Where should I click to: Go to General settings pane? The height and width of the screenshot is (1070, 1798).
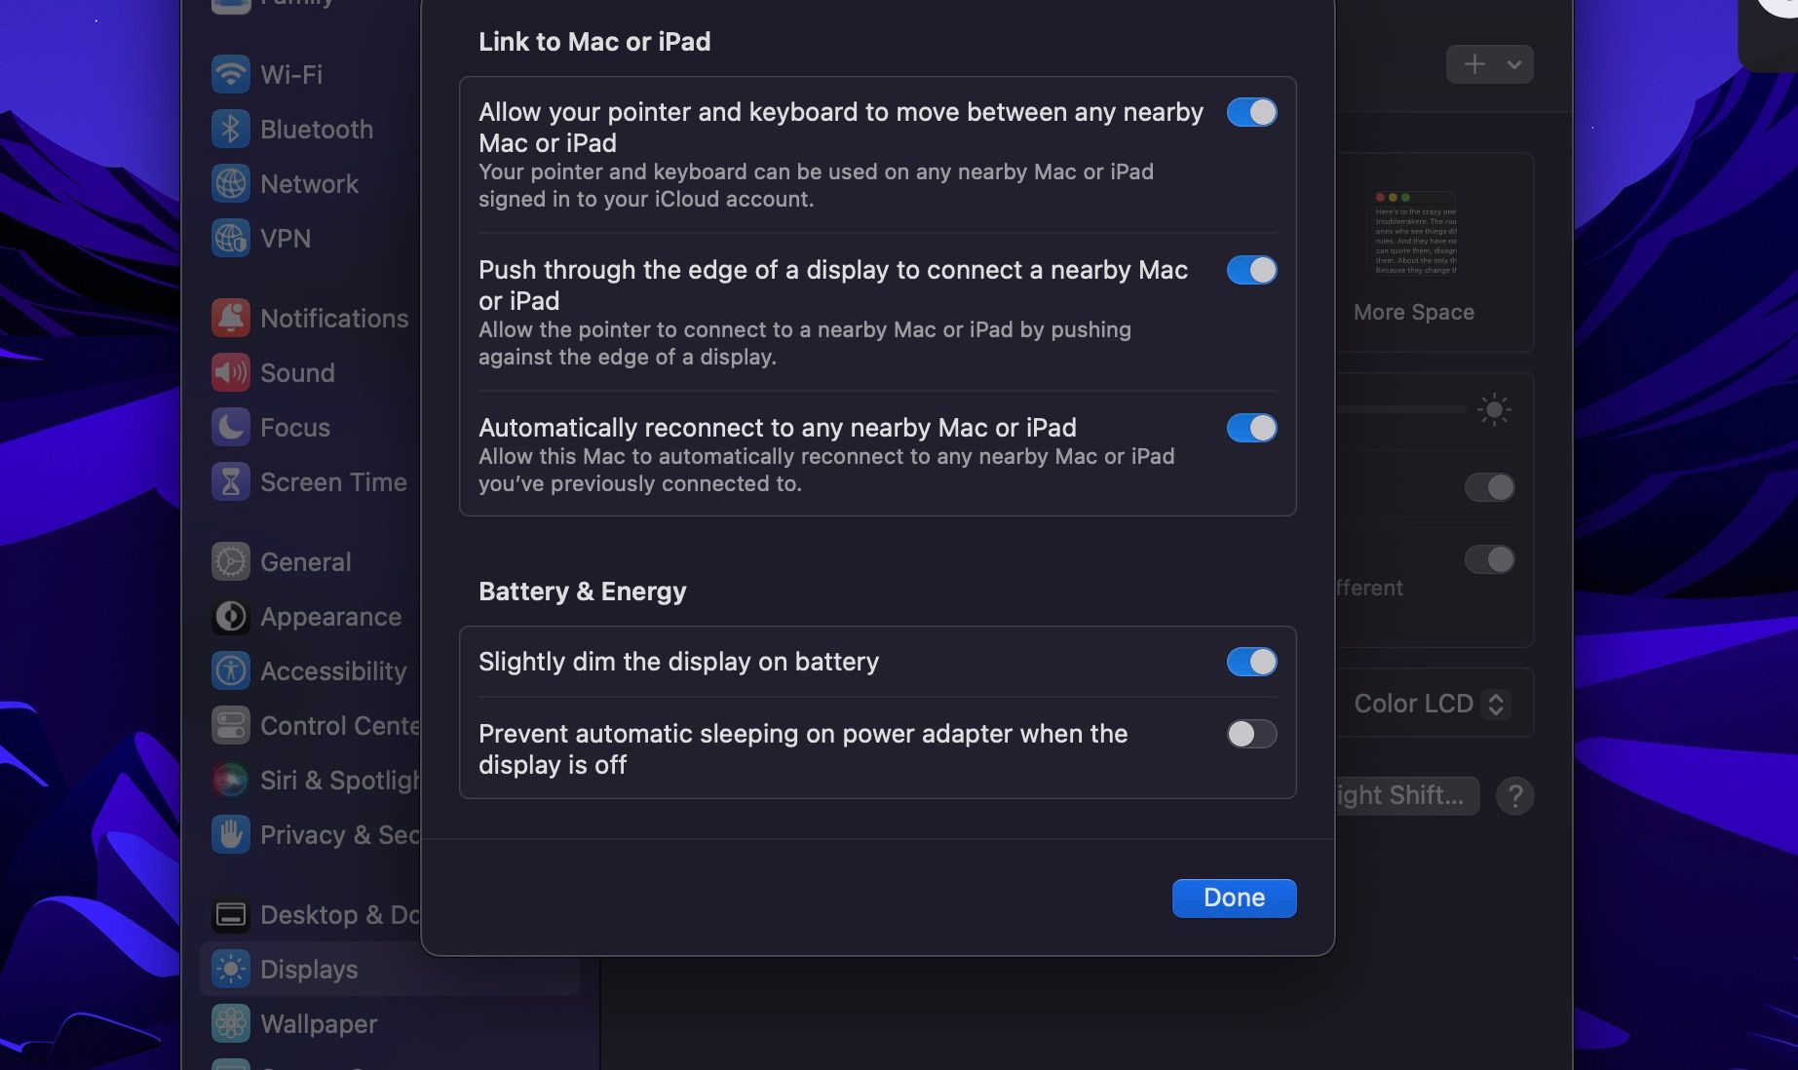click(305, 562)
